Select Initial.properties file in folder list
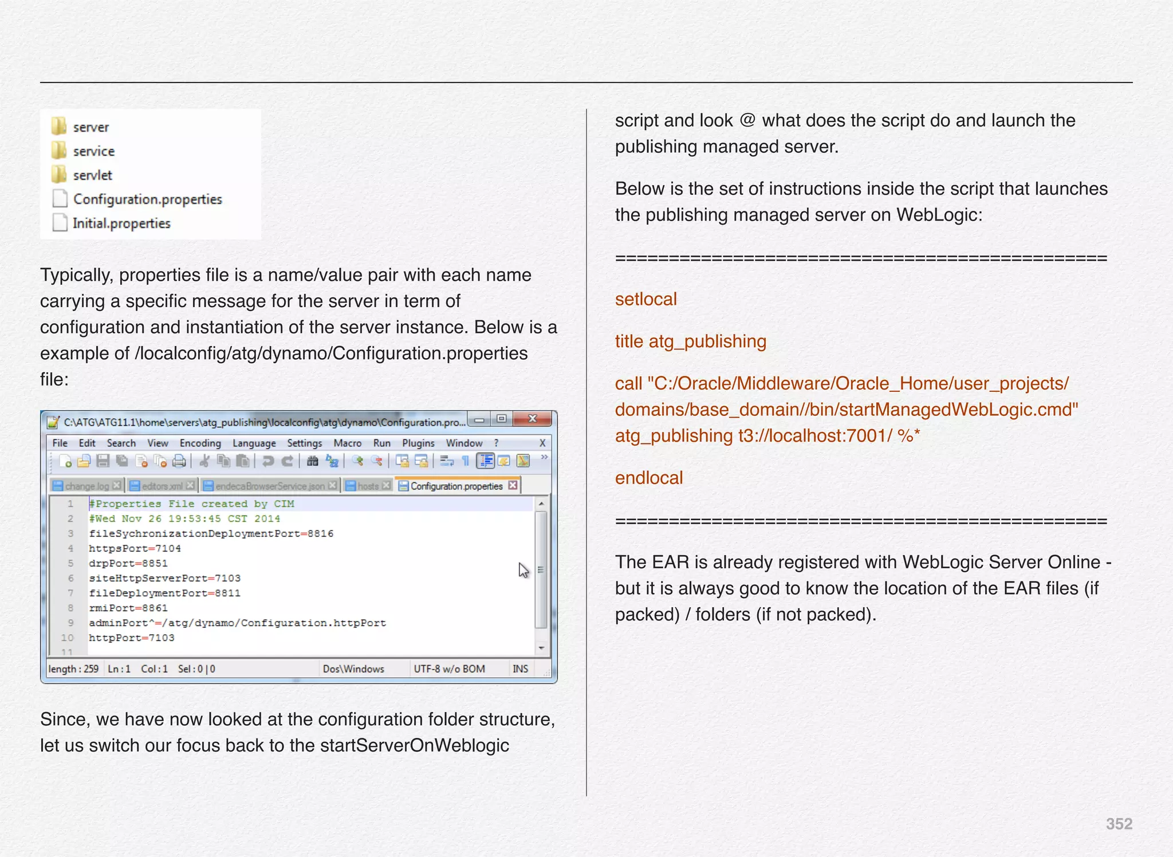 (112, 223)
